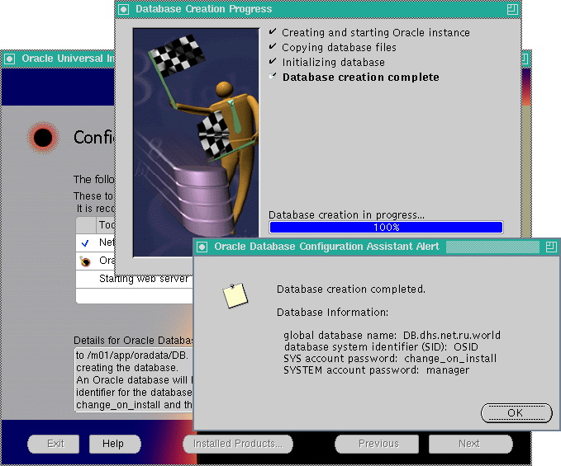This screenshot has width=561, height=466.
Task: Click the yellow note icon in the alert
Action: [x=235, y=295]
